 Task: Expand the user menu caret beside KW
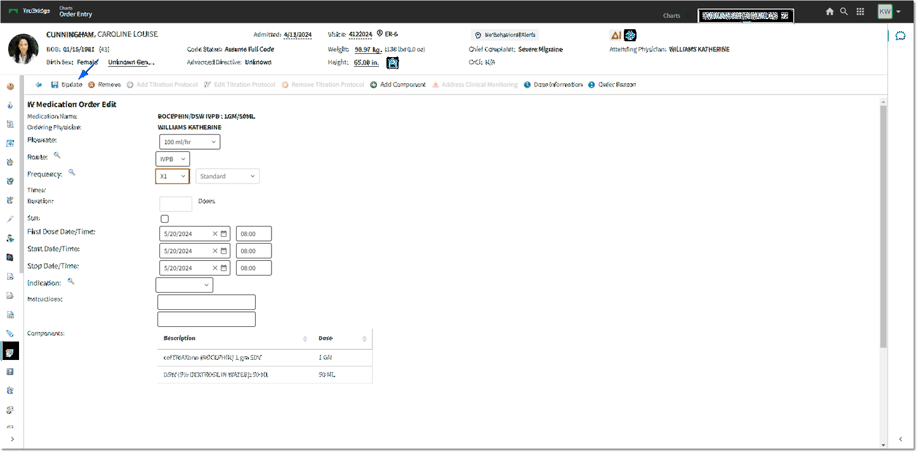pyautogui.click(x=899, y=12)
